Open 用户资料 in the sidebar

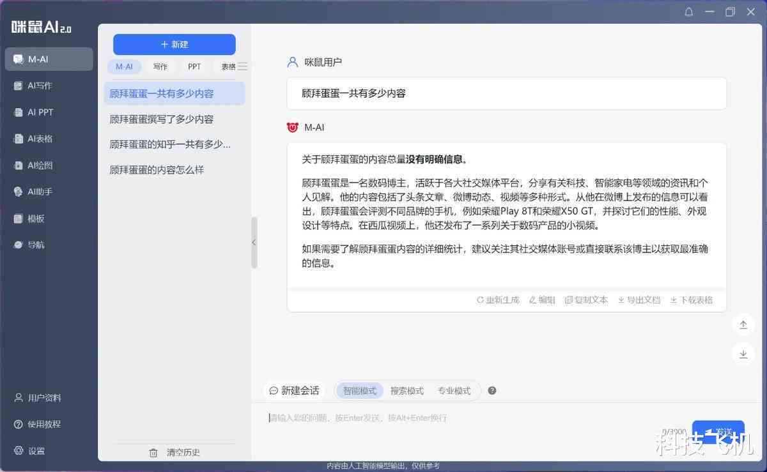38,398
